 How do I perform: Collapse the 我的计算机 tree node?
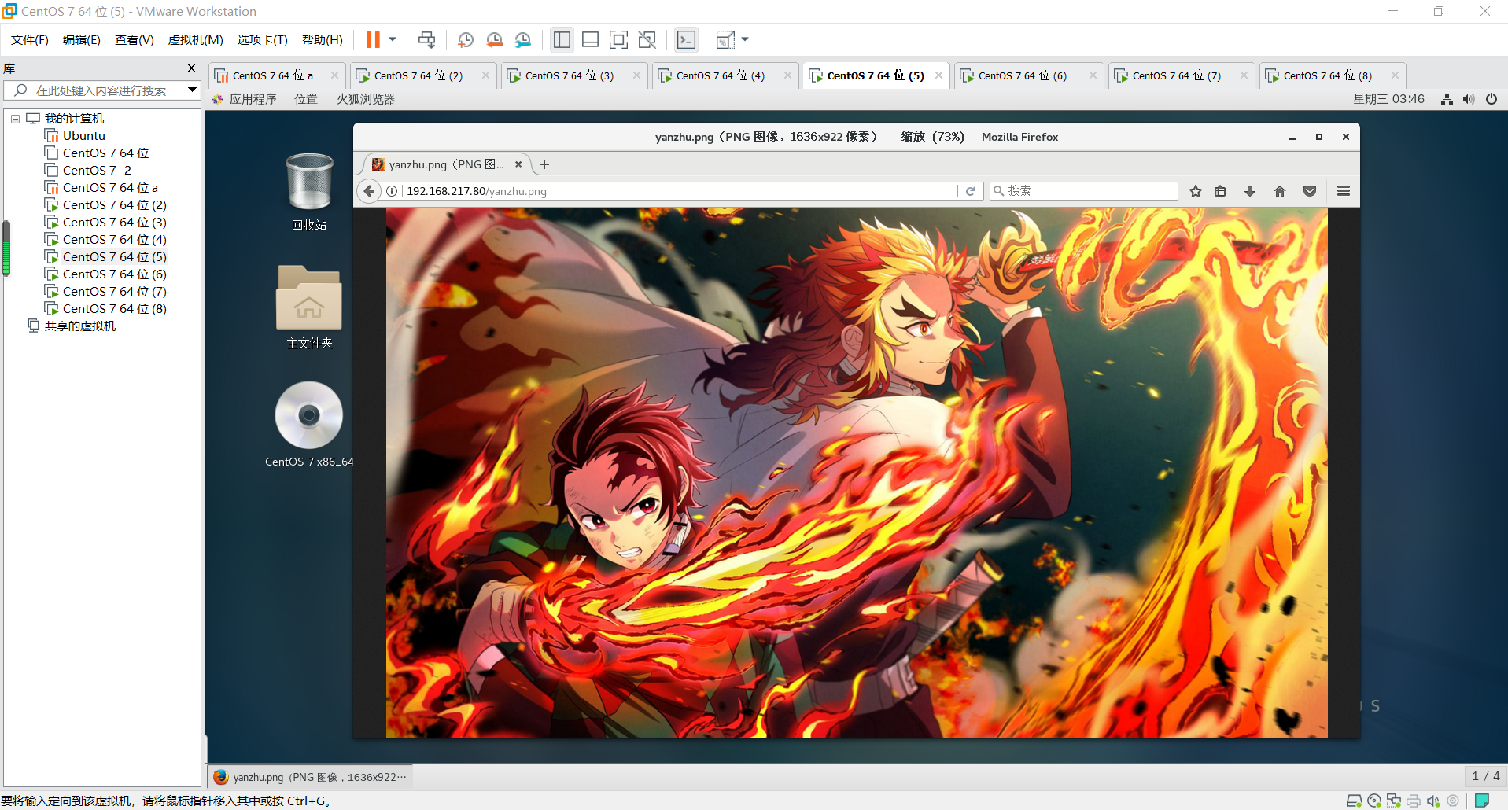[x=15, y=119]
